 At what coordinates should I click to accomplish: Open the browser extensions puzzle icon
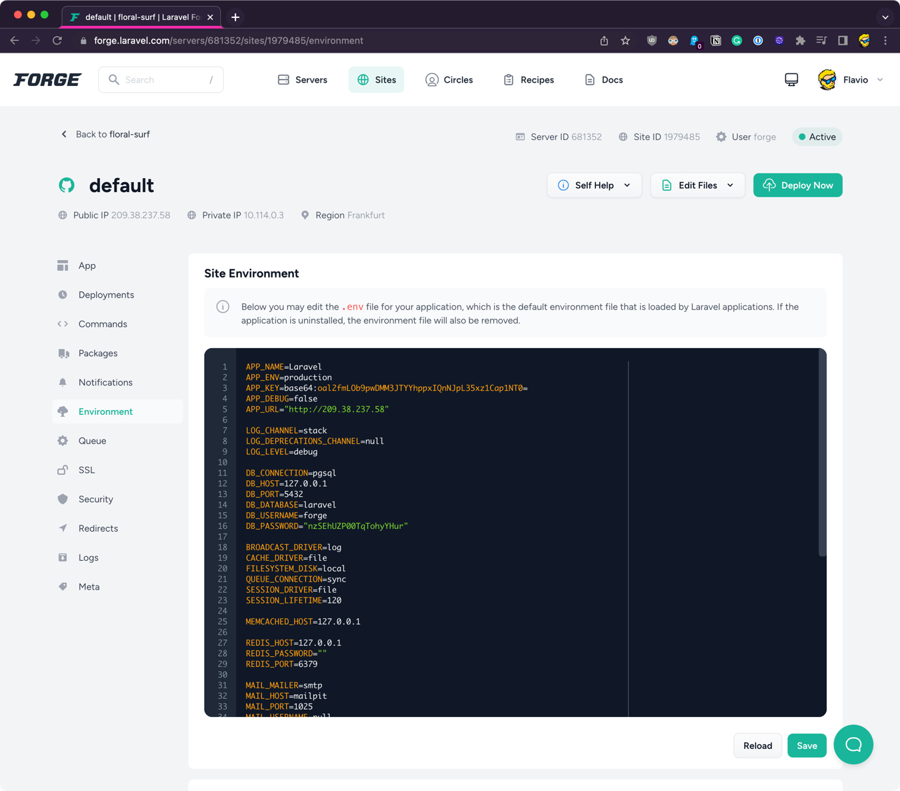click(x=800, y=41)
